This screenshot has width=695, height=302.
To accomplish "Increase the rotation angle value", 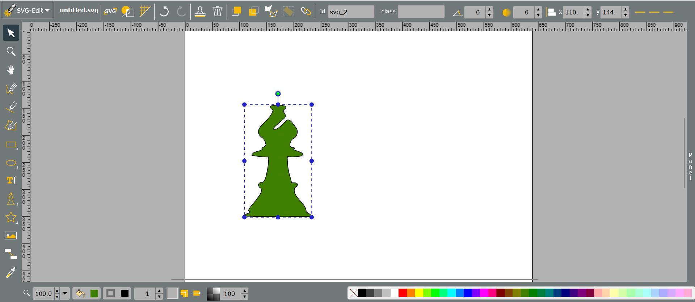I will click(x=489, y=9).
